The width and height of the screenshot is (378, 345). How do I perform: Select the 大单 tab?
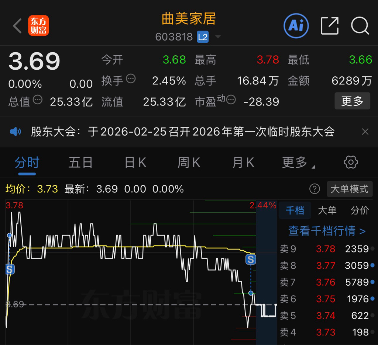pyautogui.click(x=327, y=210)
